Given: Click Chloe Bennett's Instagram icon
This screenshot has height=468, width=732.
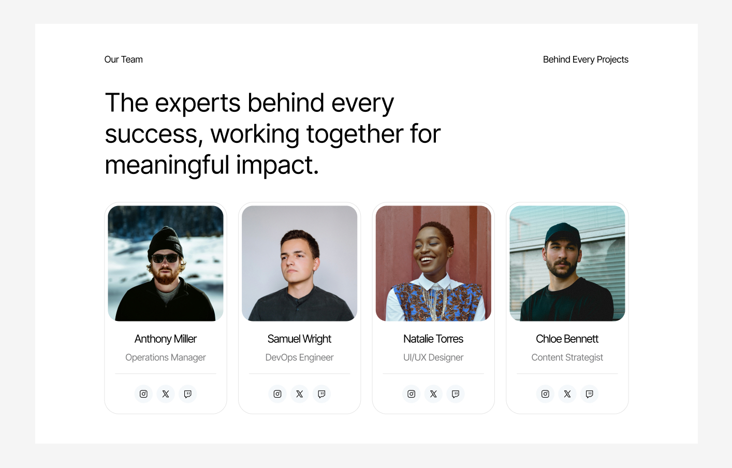Looking at the screenshot, I should point(545,393).
